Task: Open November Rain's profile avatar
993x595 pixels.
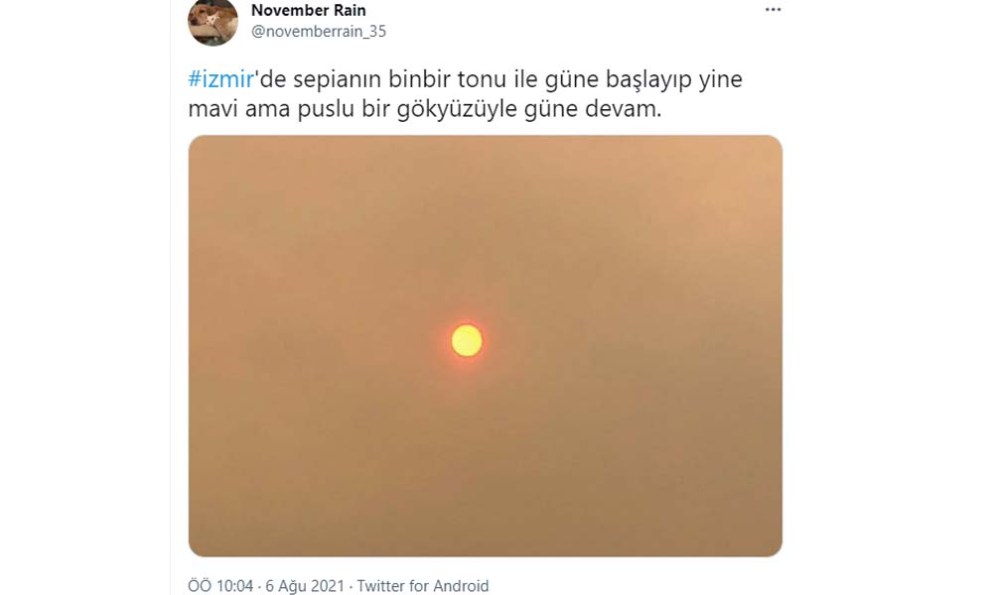Action: tap(213, 22)
